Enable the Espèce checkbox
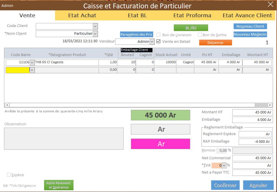This screenshot has width=277, height=192. click(9, 175)
